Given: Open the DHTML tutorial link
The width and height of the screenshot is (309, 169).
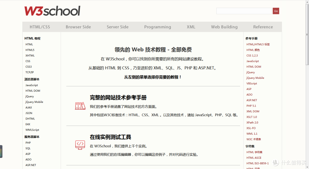Looking at the screenshot, I should 30,119.
